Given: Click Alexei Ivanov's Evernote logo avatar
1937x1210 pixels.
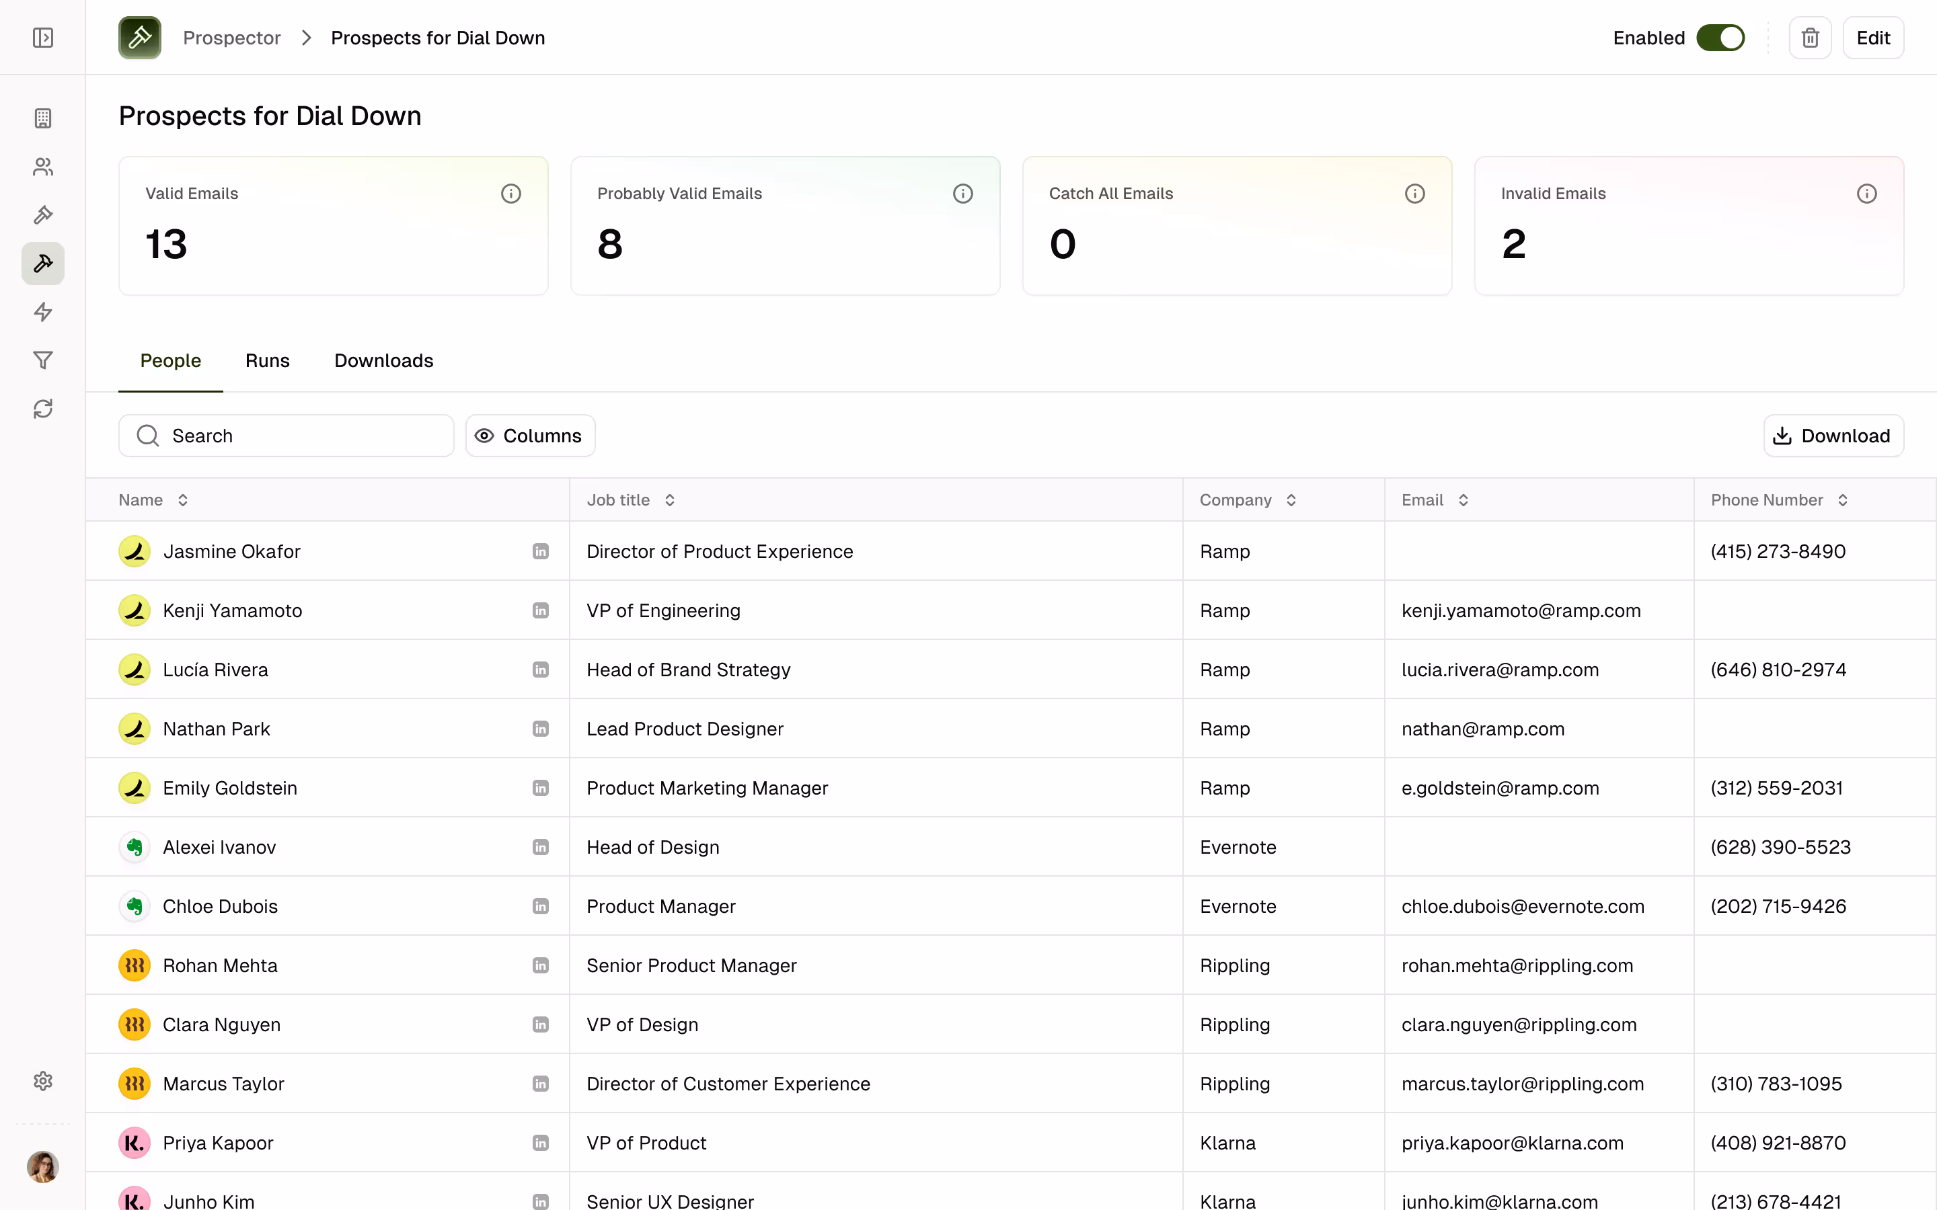Looking at the screenshot, I should [x=135, y=848].
